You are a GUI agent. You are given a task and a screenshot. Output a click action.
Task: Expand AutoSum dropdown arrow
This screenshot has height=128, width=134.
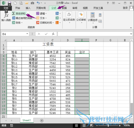[28, 13]
